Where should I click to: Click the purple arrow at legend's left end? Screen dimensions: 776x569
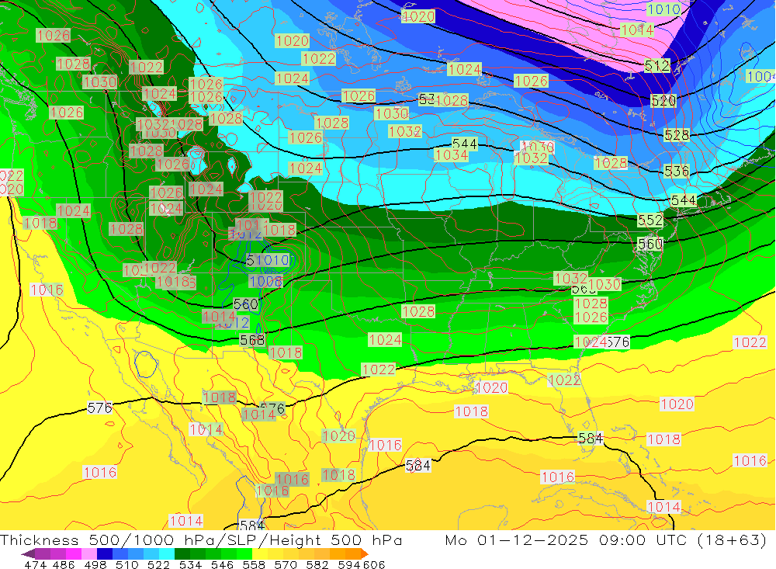[x=28, y=553]
